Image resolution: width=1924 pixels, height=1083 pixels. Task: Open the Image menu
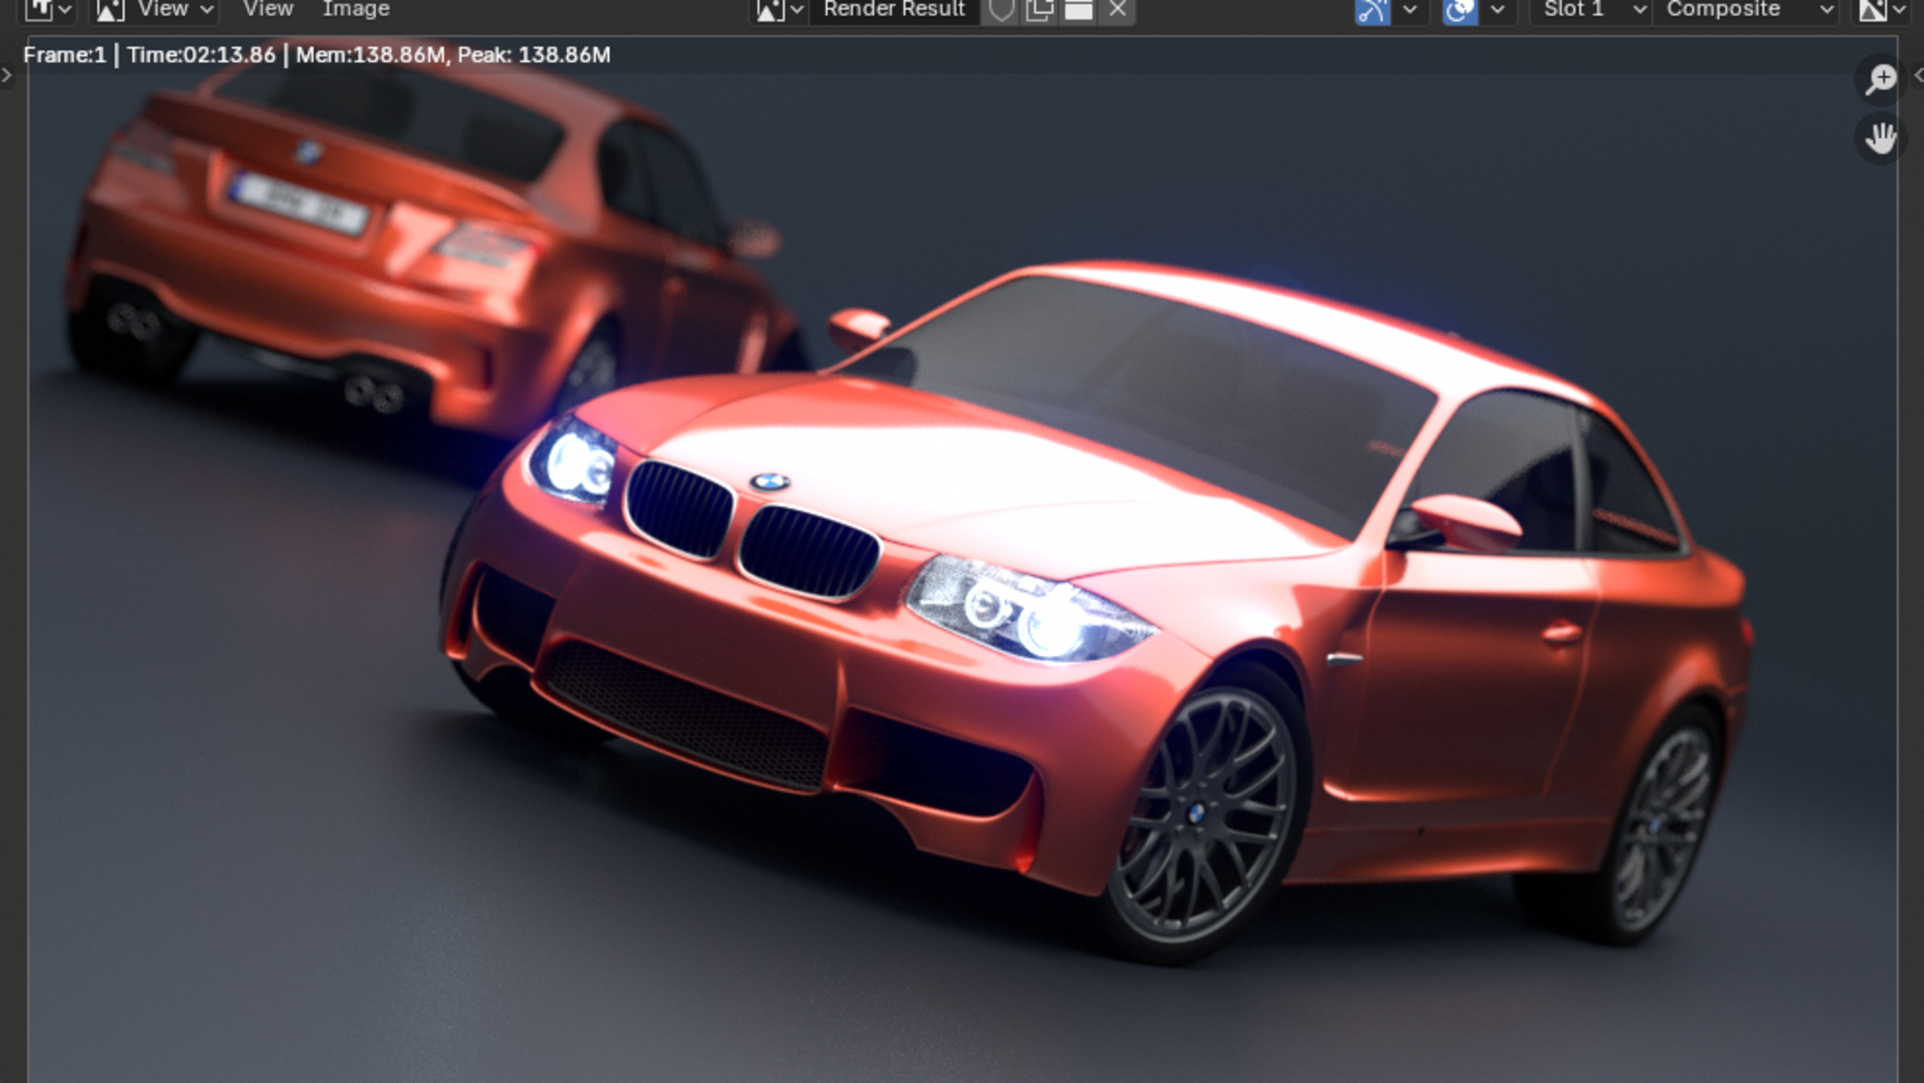pos(356,10)
